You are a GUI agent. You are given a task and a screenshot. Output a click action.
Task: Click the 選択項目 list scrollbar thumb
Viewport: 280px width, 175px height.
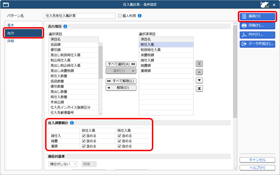click(x=101, y=62)
